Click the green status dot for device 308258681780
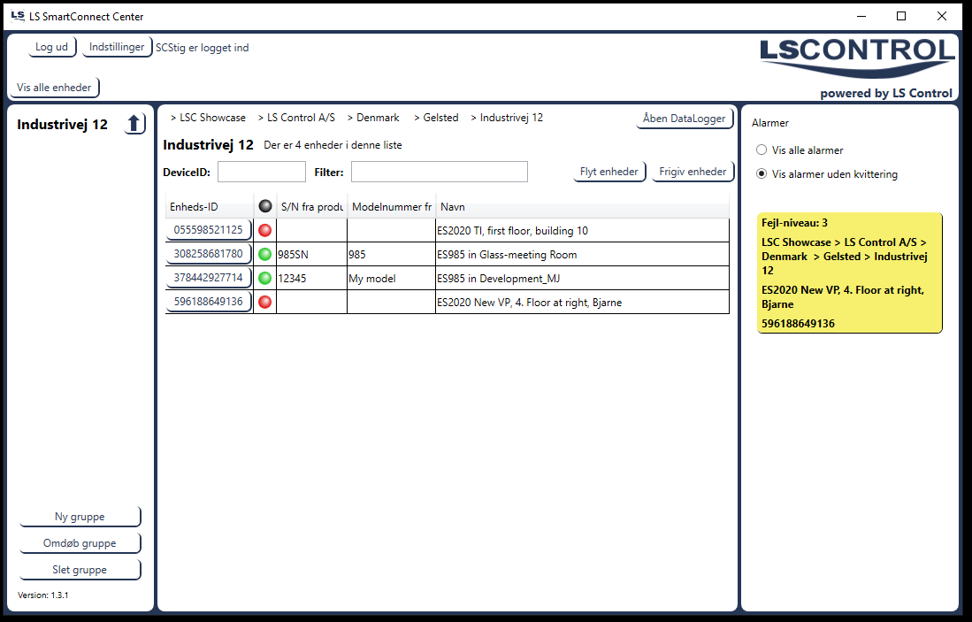This screenshot has width=972, height=622. tap(264, 254)
